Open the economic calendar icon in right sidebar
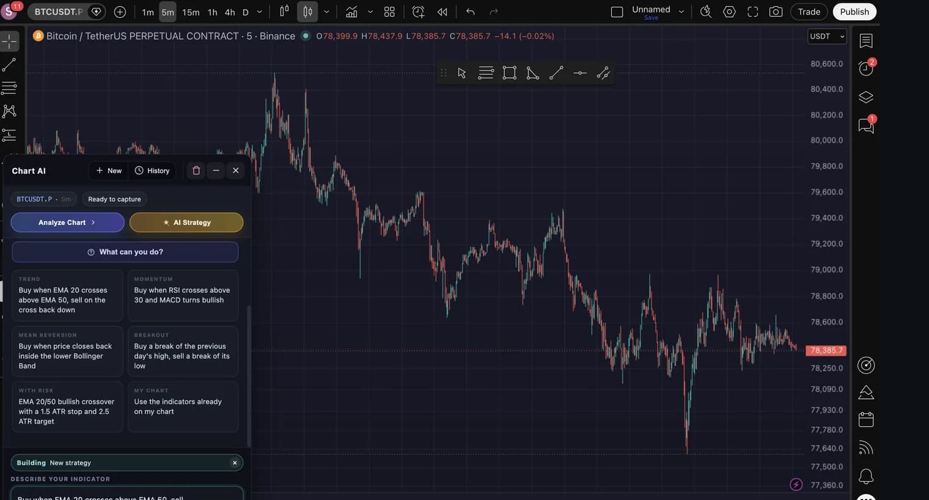Image resolution: width=929 pixels, height=500 pixels. pos(866,419)
